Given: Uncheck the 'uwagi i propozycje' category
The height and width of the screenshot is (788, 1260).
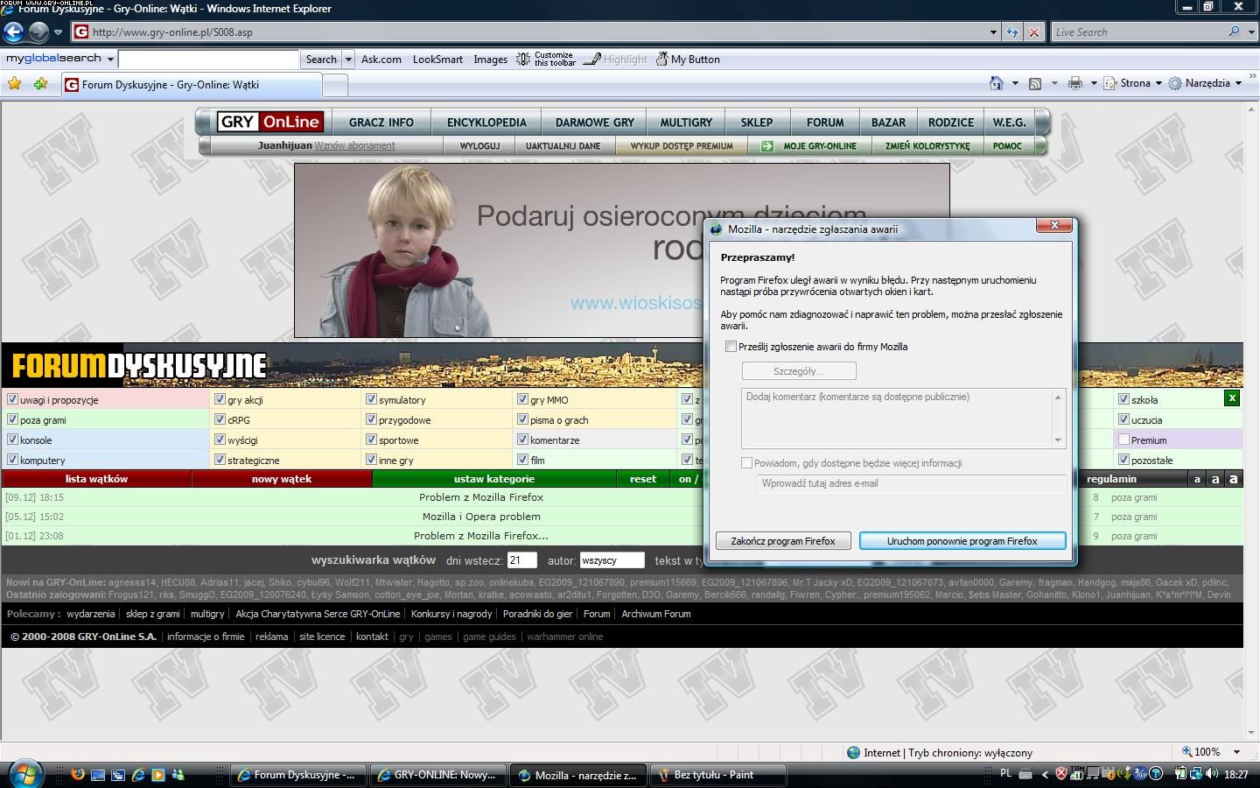Looking at the screenshot, I should coord(12,399).
